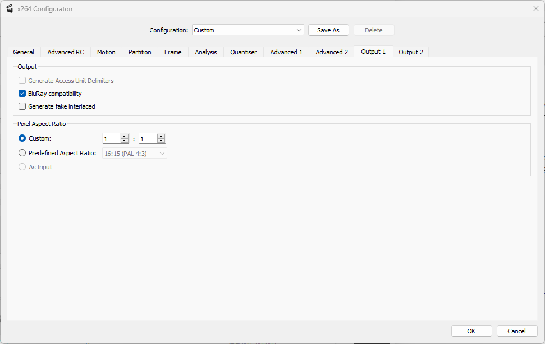This screenshot has height=344, width=545.
Task: Close the x264 Configuration dialog
Action: tap(535, 8)
